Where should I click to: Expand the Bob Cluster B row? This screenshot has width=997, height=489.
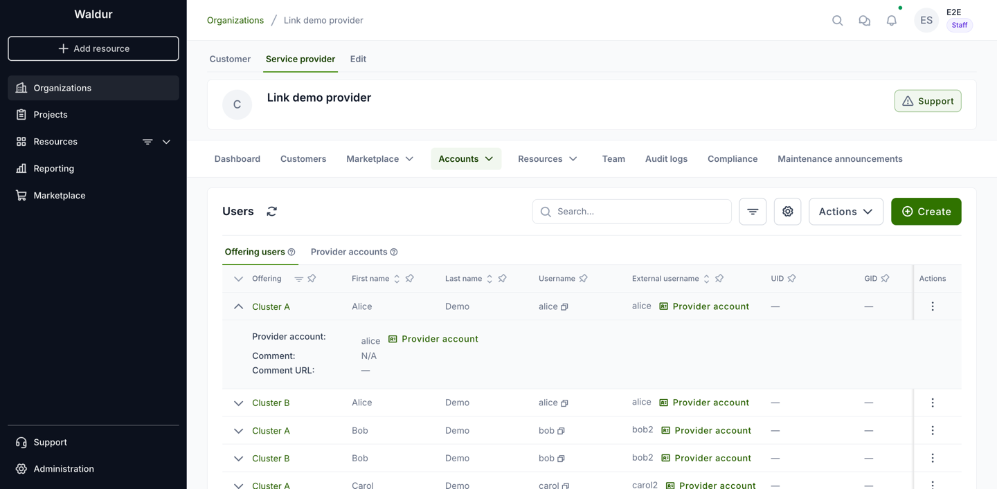pyautogui.click(x=238, y=458)
